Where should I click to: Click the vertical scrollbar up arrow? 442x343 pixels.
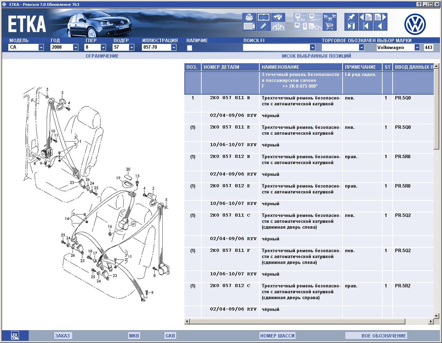[x=436, y=66]
